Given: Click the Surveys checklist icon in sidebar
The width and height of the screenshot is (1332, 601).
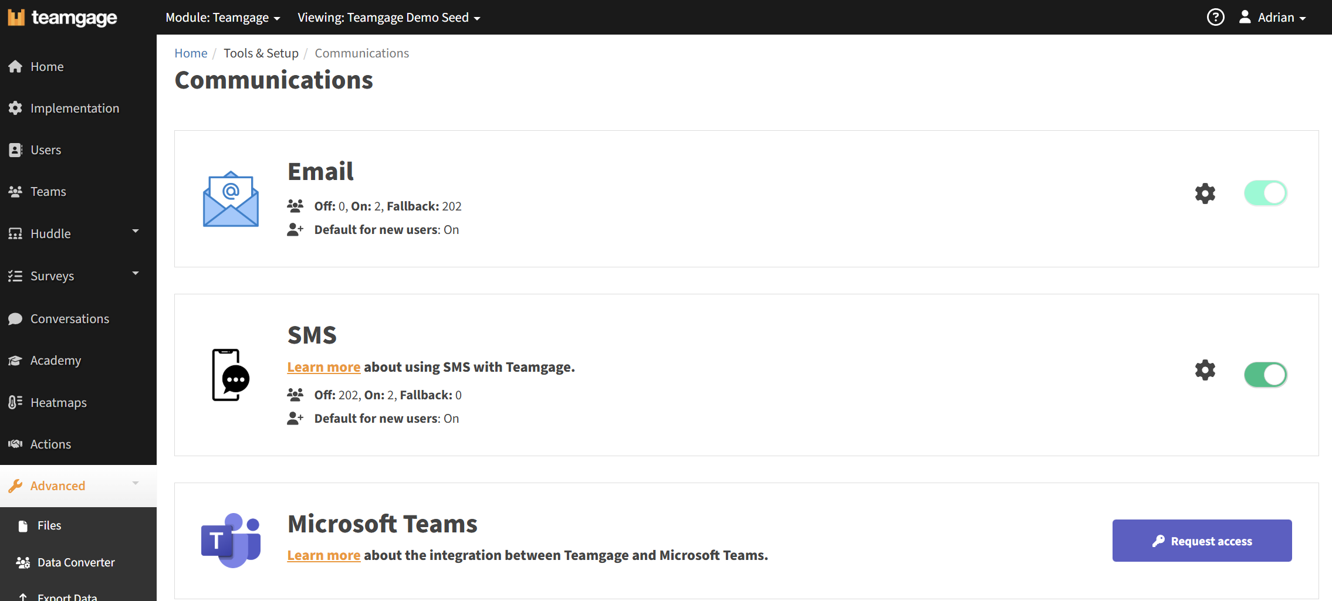Looking at the screenshot, I should (15, 276).
